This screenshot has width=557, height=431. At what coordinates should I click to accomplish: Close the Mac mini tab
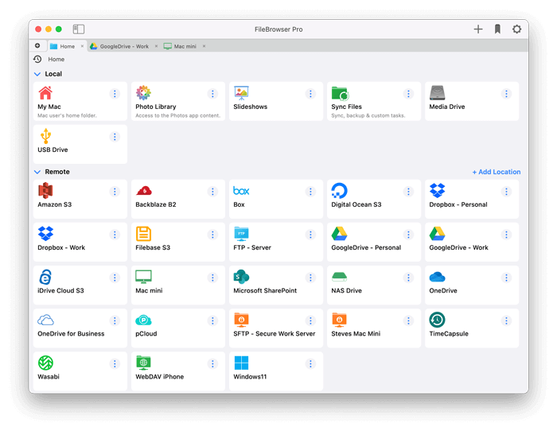point(204,46)
